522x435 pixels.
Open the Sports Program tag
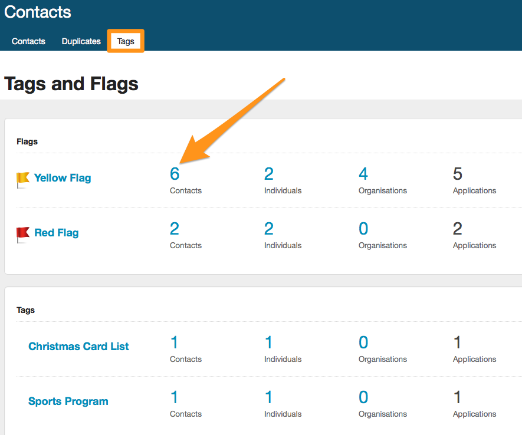(x=68, y=401)
